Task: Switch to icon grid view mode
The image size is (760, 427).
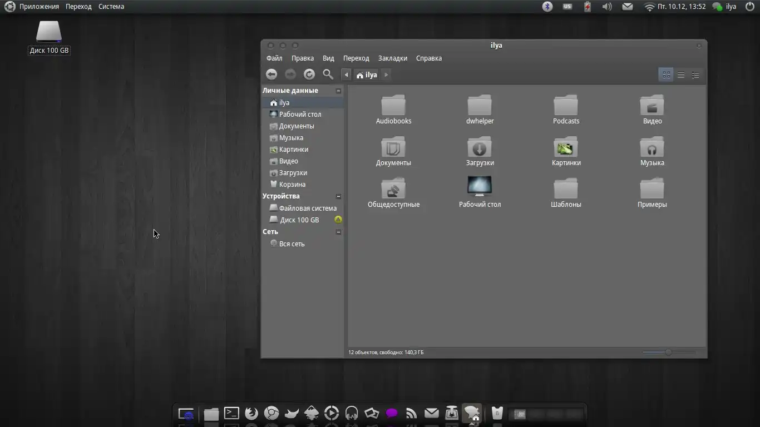Action: pos(666,75)
